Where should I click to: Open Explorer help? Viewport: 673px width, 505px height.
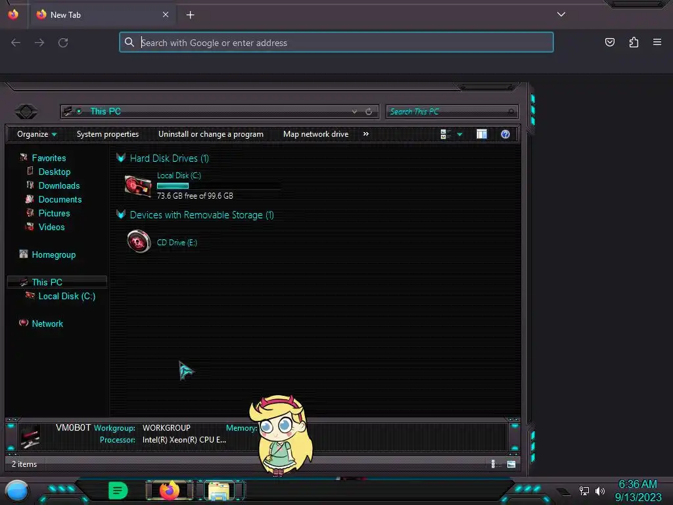click(505, 134)
